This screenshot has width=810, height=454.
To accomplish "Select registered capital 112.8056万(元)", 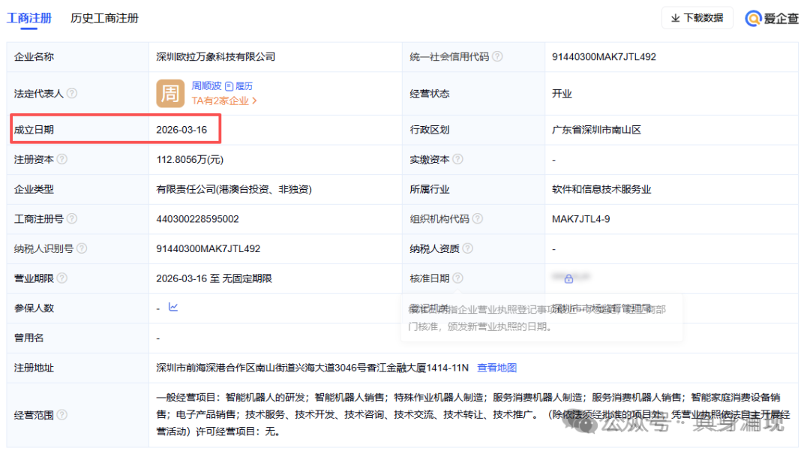I will click(x=190, y=160).
